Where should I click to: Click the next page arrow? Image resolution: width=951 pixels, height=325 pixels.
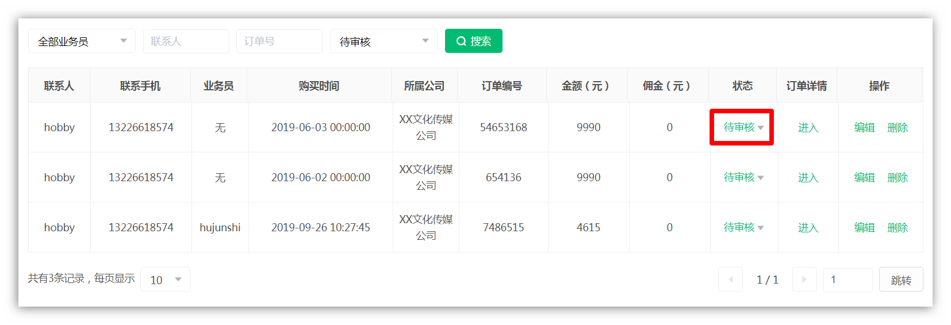(804, 280)
